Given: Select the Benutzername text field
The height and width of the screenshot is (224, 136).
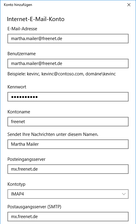Looking at the screenshot, I should point(68,63).
